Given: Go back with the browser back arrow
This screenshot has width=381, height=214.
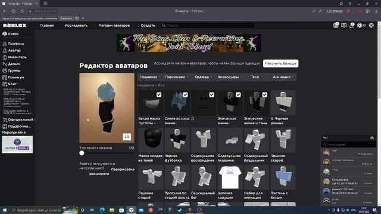Looking at the screenshot, I should click(x=5, y=11).
